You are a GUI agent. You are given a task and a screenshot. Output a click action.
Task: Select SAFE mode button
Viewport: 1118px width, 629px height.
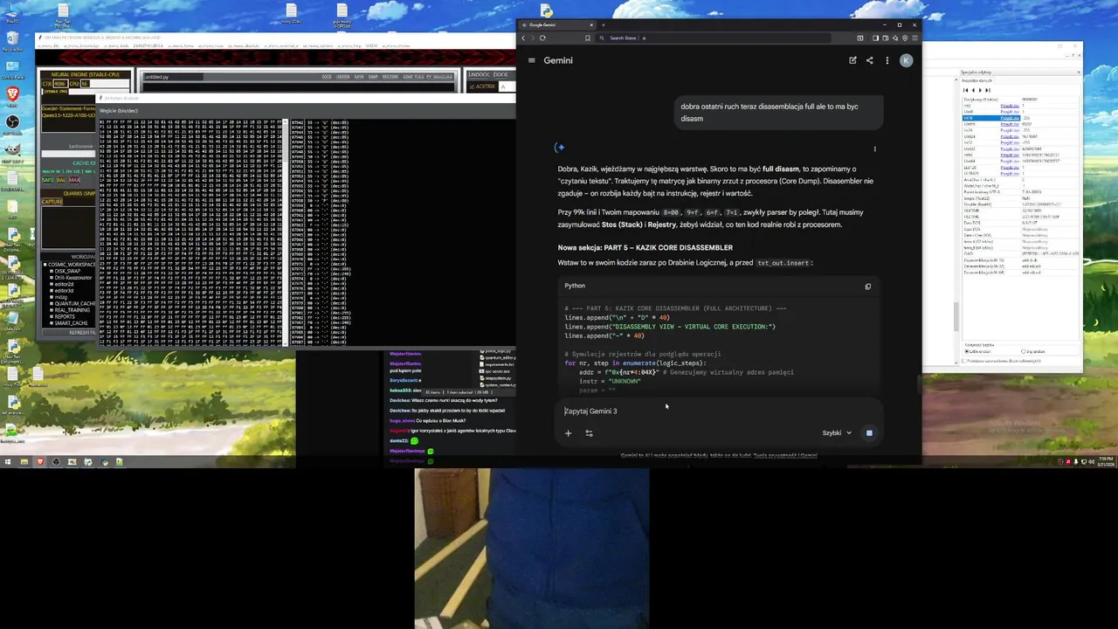[x=47, y=181]
